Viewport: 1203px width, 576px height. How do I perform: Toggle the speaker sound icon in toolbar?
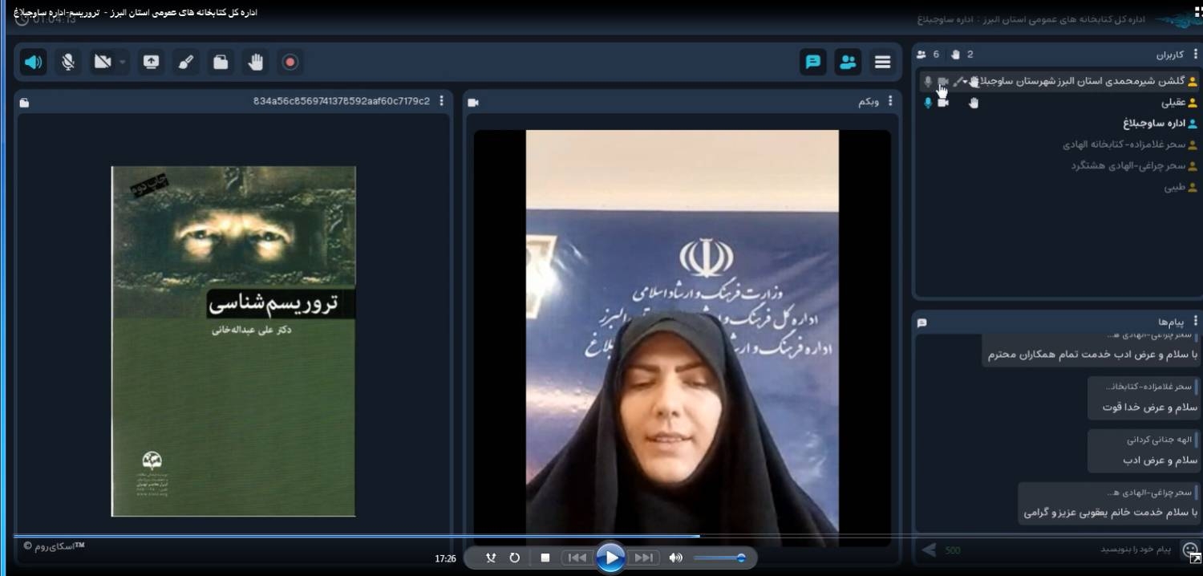pos(33,62)
